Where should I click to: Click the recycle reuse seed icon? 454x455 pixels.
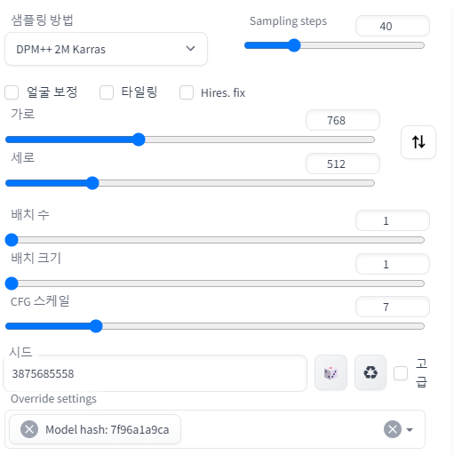tap(370, 372)
